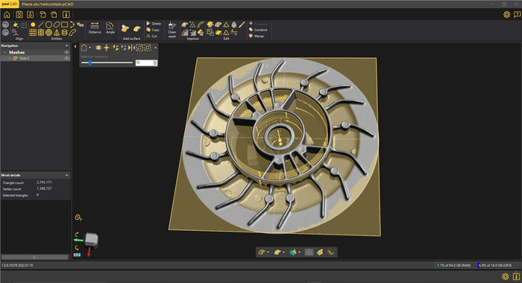Open surface display dropdown in bottom toolbar

pos(283,252)
